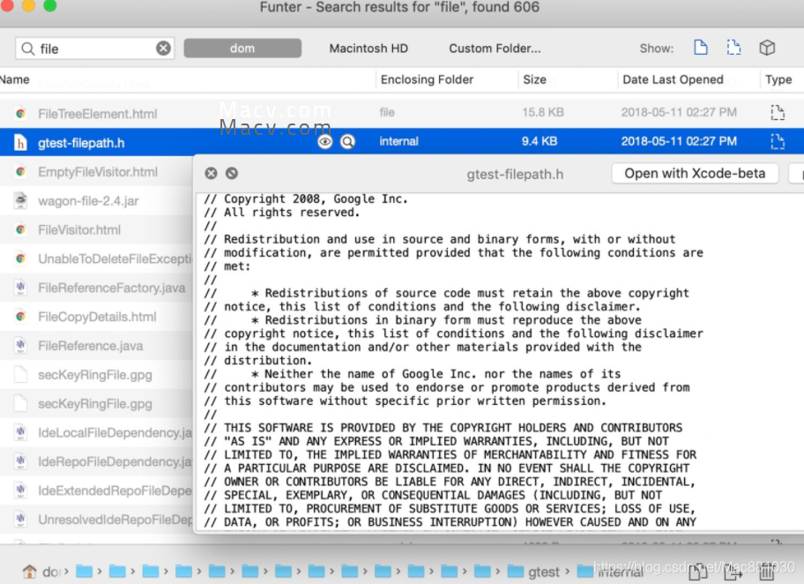Click the jar icon beside wagon-file-2.4.jar
This screenshot has height=584, width=804.
[20, 200]
